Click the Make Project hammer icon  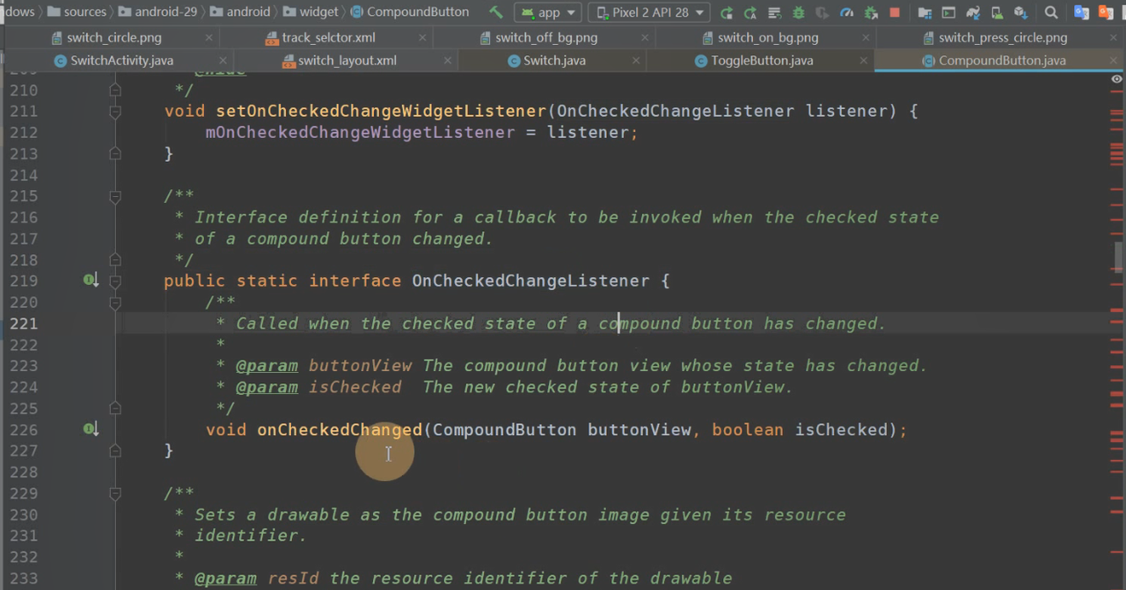click(496, 12)
